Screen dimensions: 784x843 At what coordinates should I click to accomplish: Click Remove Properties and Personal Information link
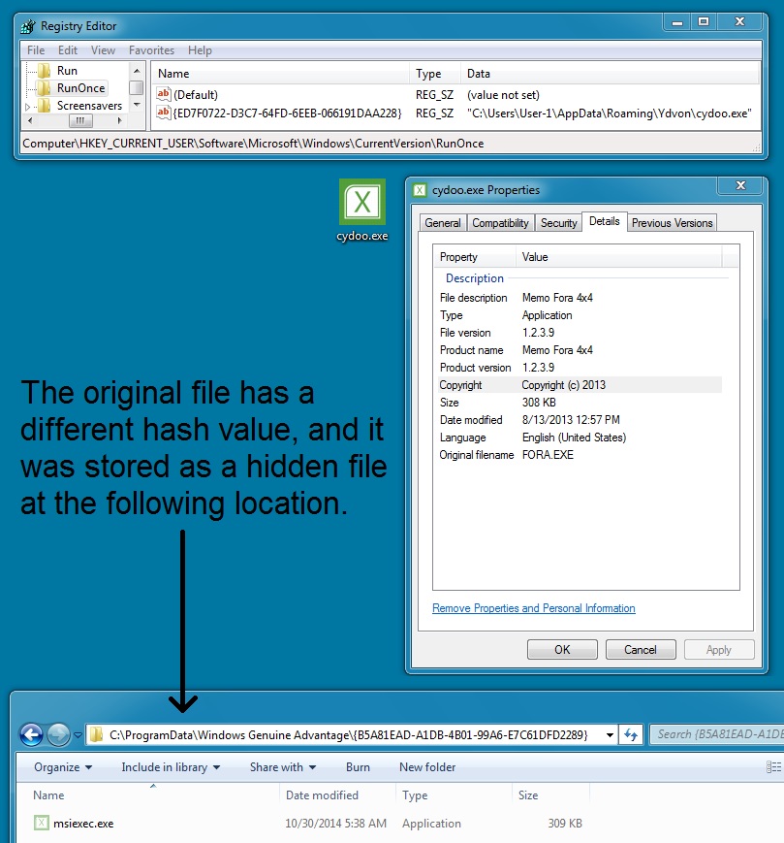[x=534, y=608]
